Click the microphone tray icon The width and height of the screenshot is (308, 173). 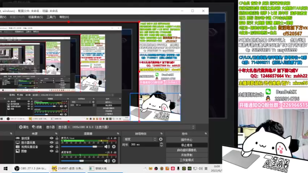(x=178, y=168)
